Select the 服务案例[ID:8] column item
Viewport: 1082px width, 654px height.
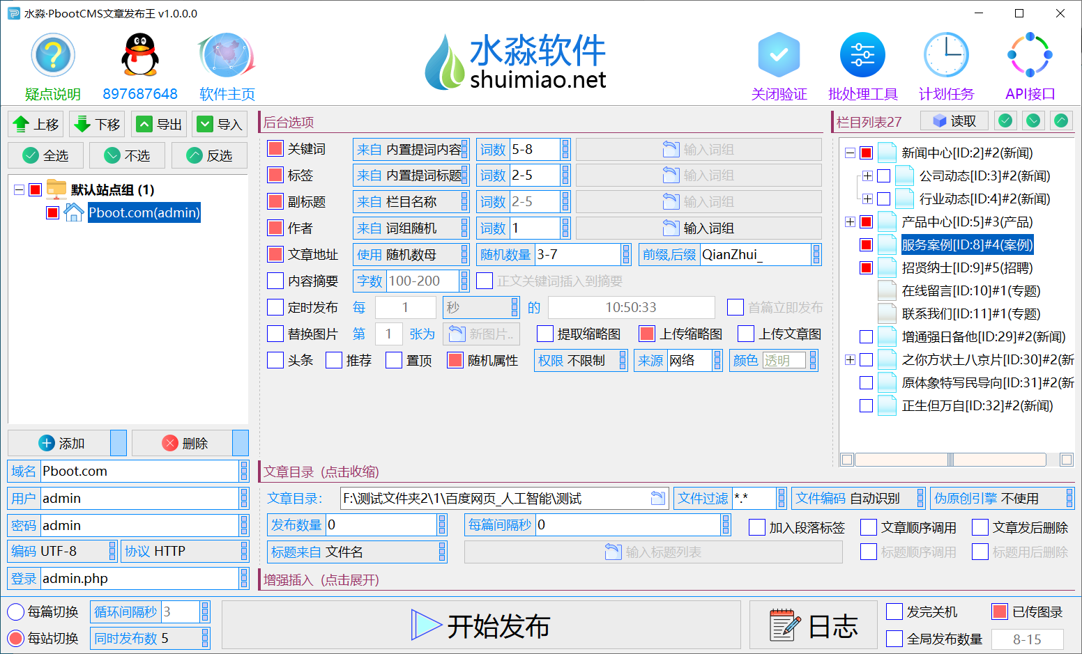967,244
